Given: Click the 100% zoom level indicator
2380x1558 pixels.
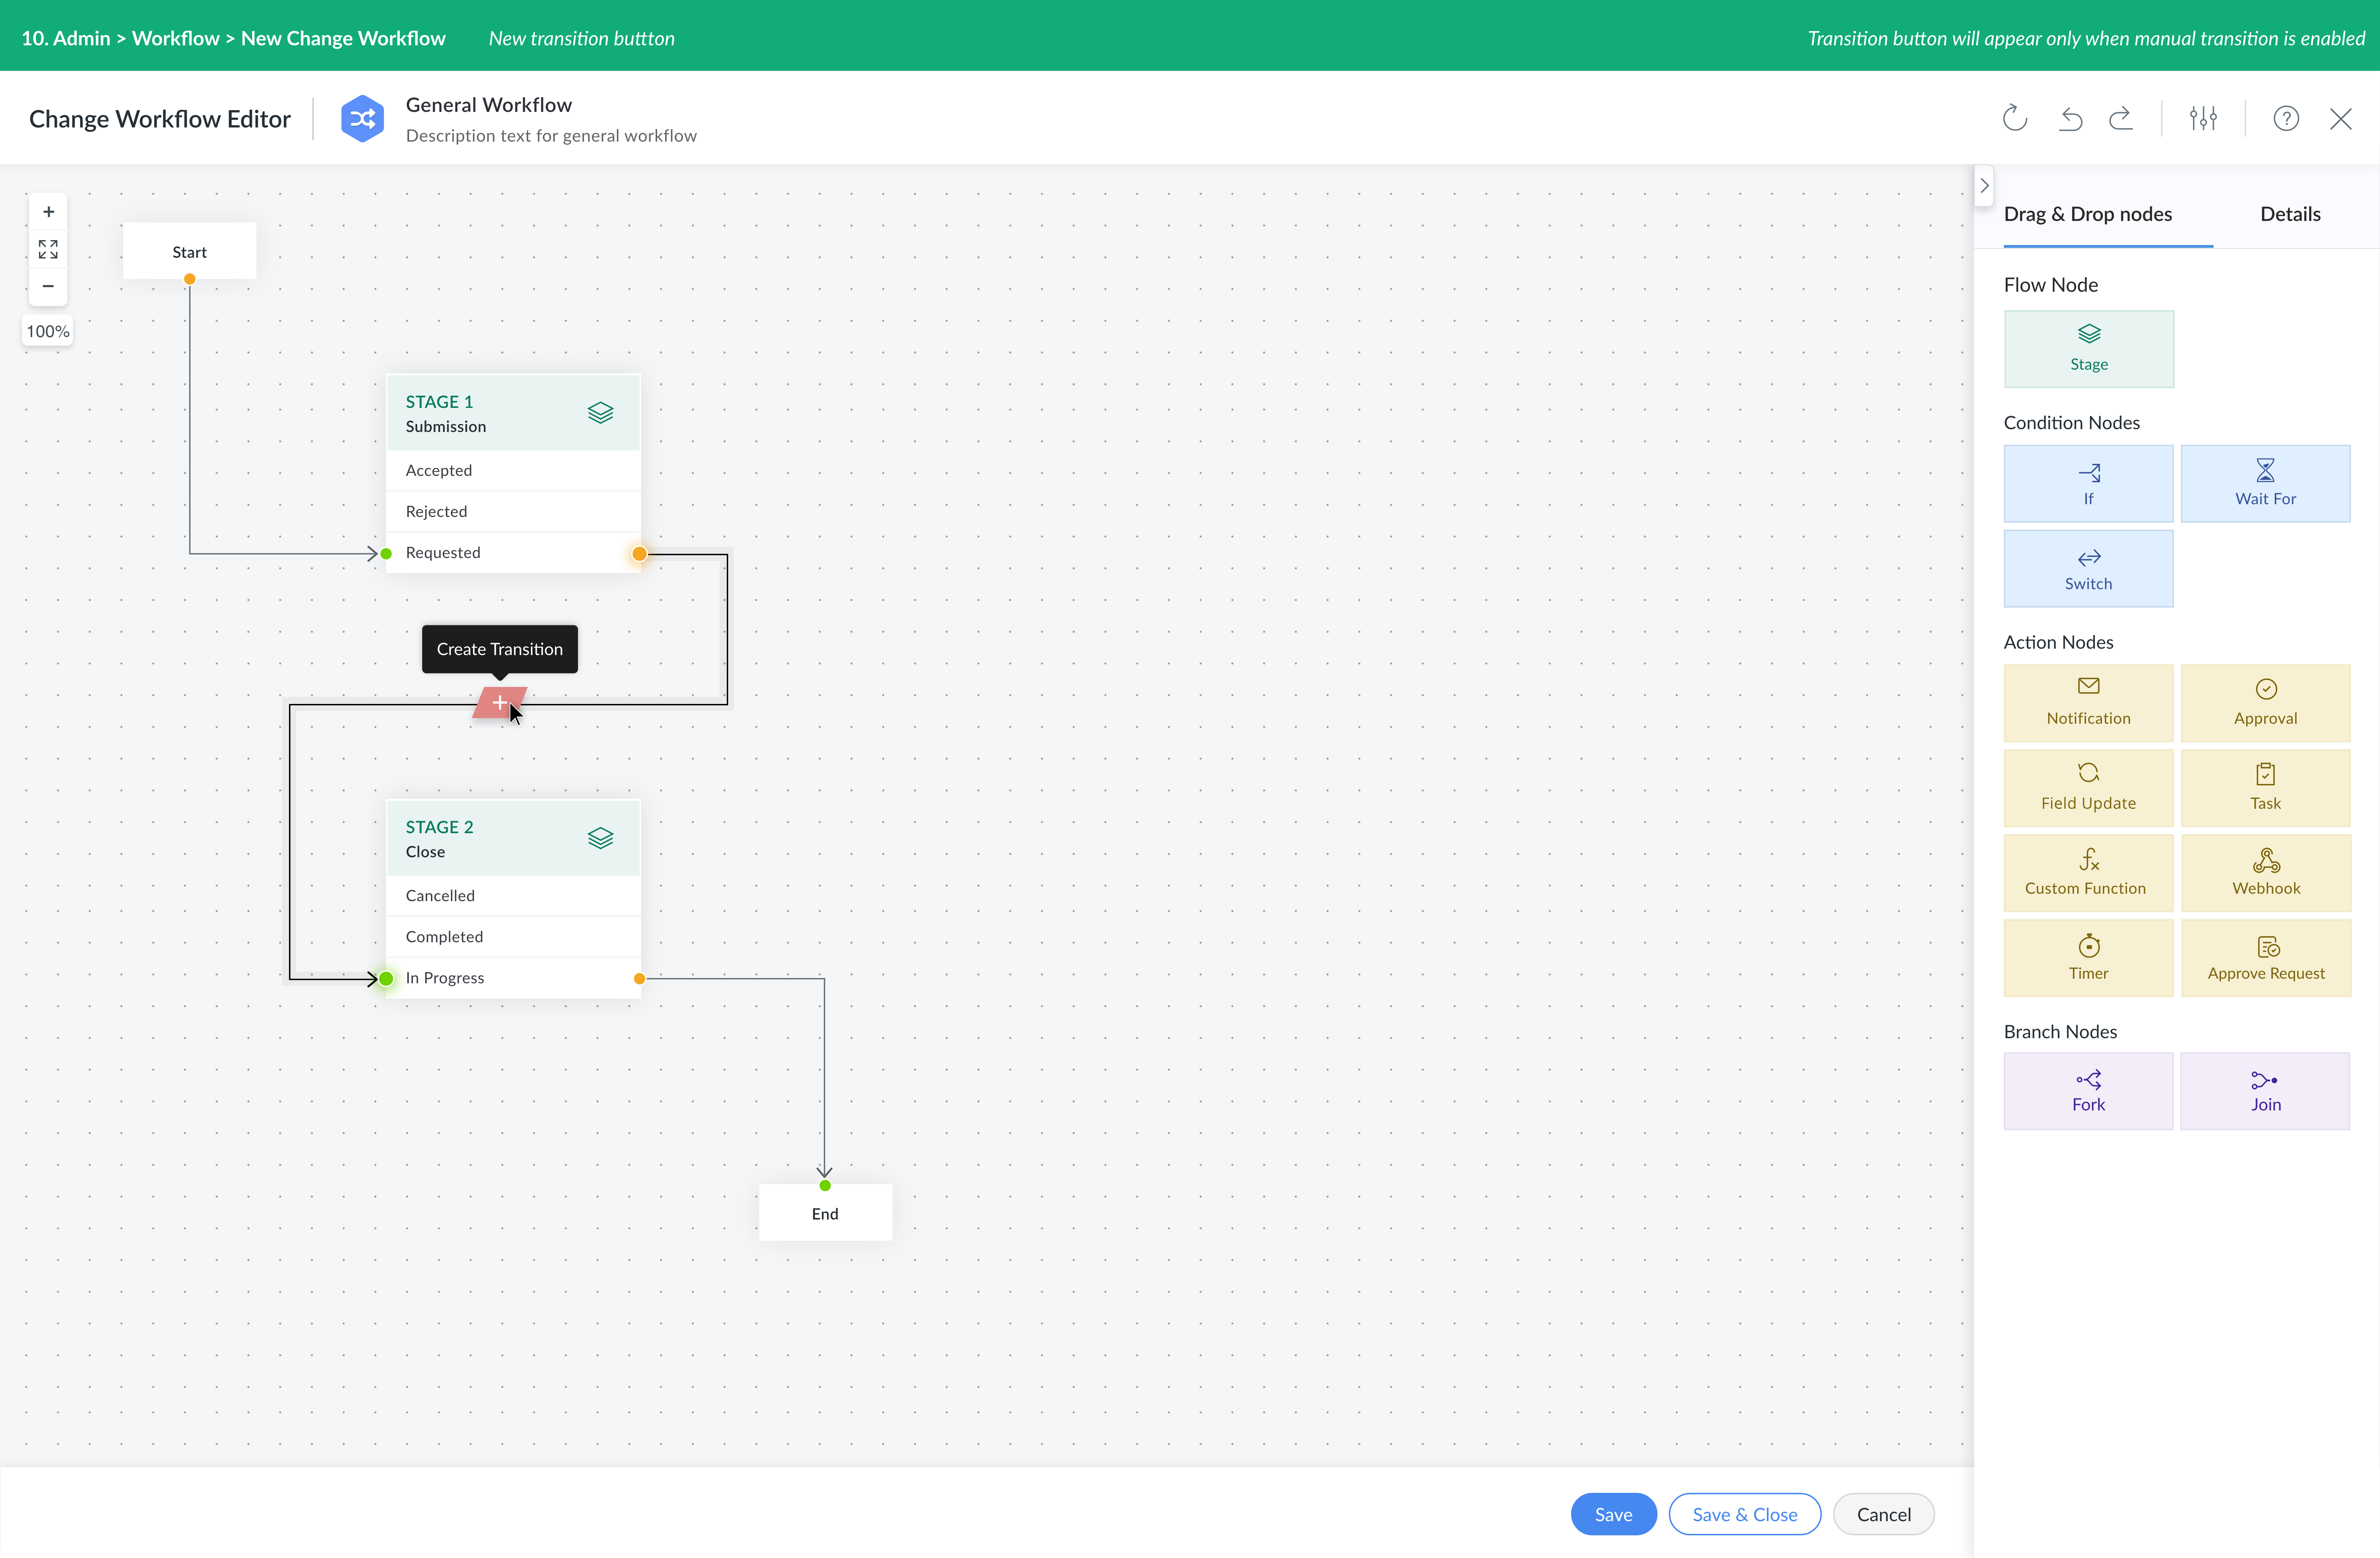Looking at the screenshot, I should click(48, 331).
